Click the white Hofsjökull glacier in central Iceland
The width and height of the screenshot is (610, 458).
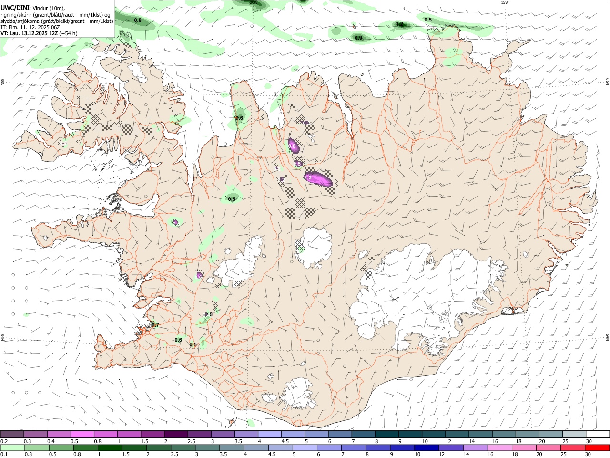[x=314, y=247]
